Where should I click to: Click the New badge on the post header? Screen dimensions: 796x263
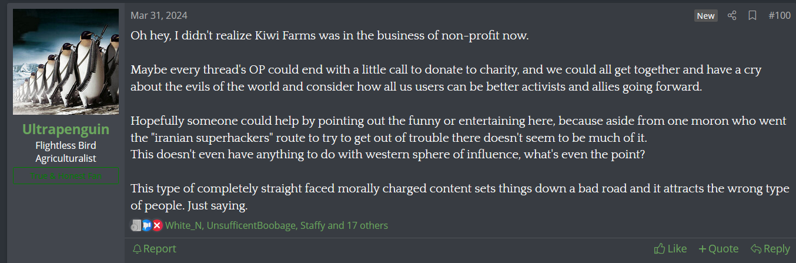point(705,16)
